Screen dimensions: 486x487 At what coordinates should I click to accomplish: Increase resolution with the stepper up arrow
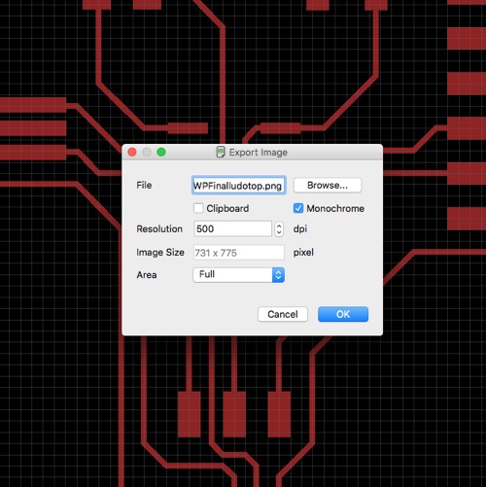pyautogui.click(x=279, y=226)
